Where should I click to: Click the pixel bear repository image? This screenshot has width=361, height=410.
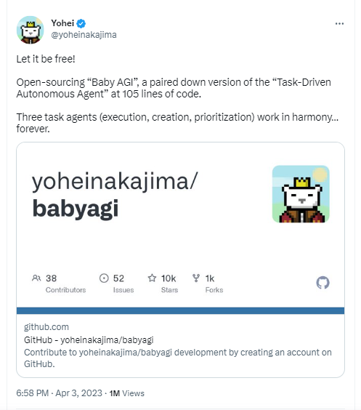point(301,194)
